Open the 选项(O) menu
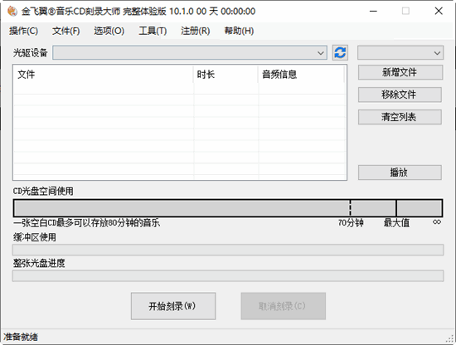456x345 pixels. [109, 31]
